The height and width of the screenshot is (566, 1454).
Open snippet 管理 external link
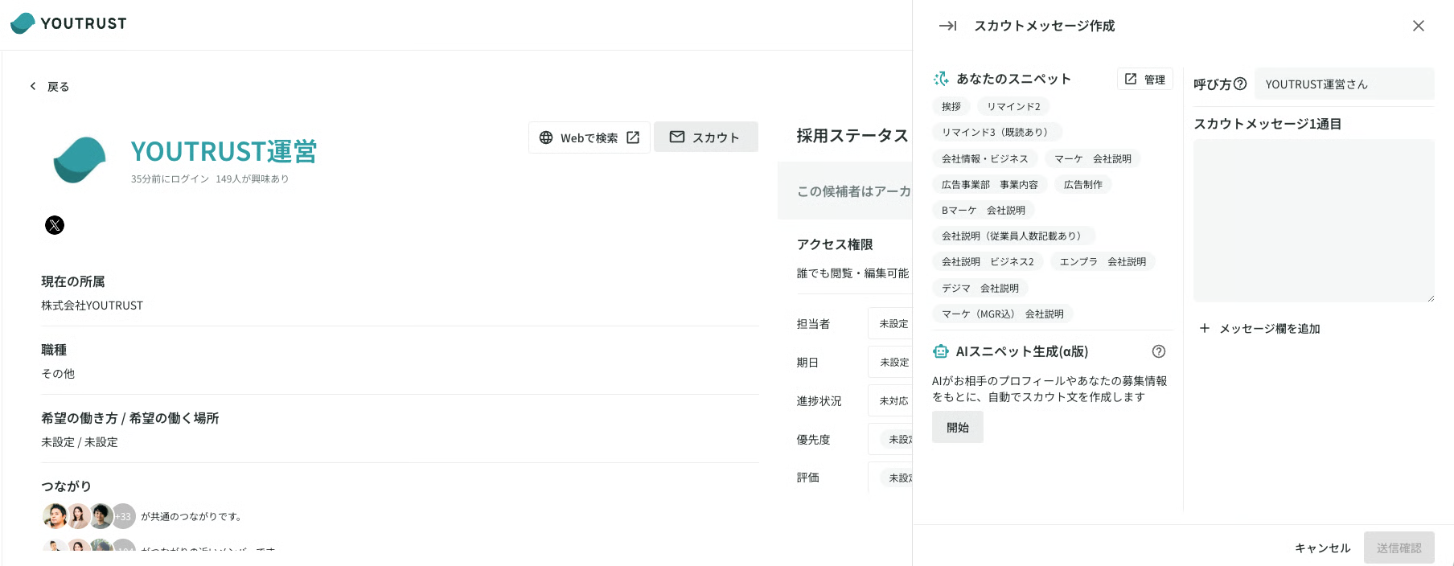tap(1145, 79)
